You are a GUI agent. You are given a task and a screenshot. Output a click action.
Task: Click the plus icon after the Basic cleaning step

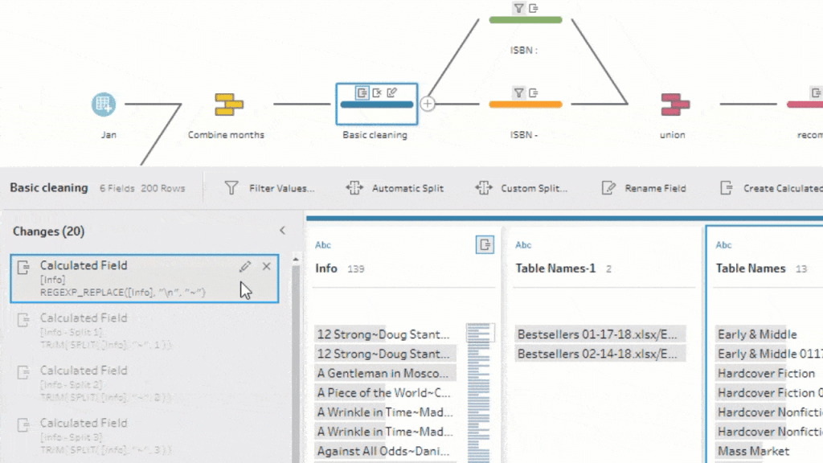pyautogui.click(x=428, y=103)
